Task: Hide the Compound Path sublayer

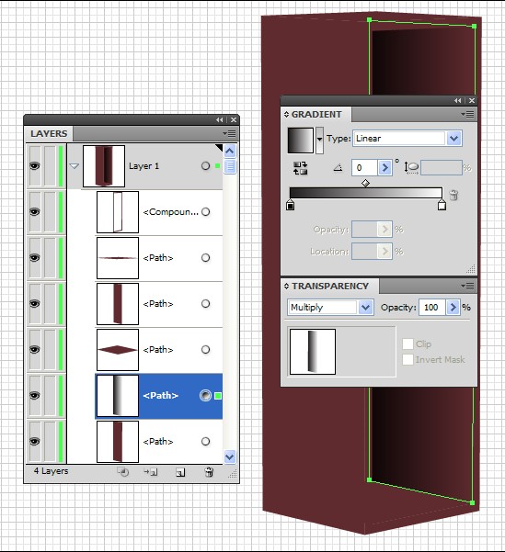Action: 35,212
